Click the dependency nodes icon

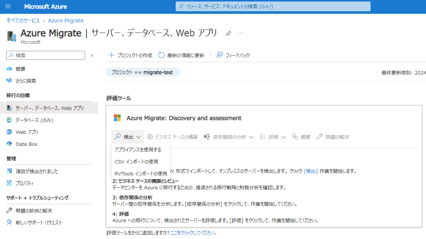point(207,137)
